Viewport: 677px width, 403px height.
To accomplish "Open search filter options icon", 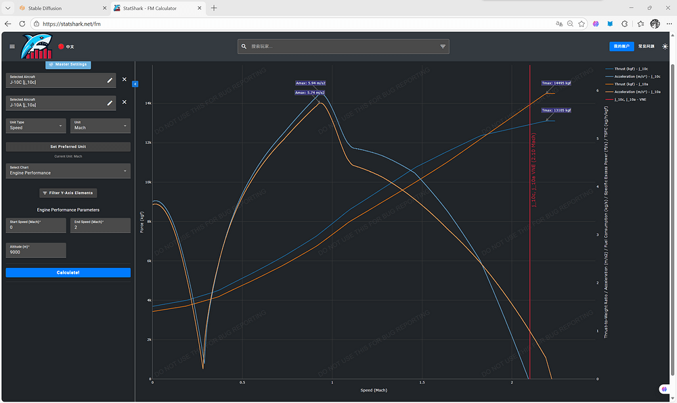I will [x=443, y=47].
